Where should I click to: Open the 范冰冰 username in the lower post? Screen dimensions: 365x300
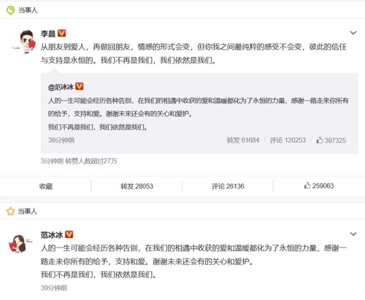[x=52, y=234]
